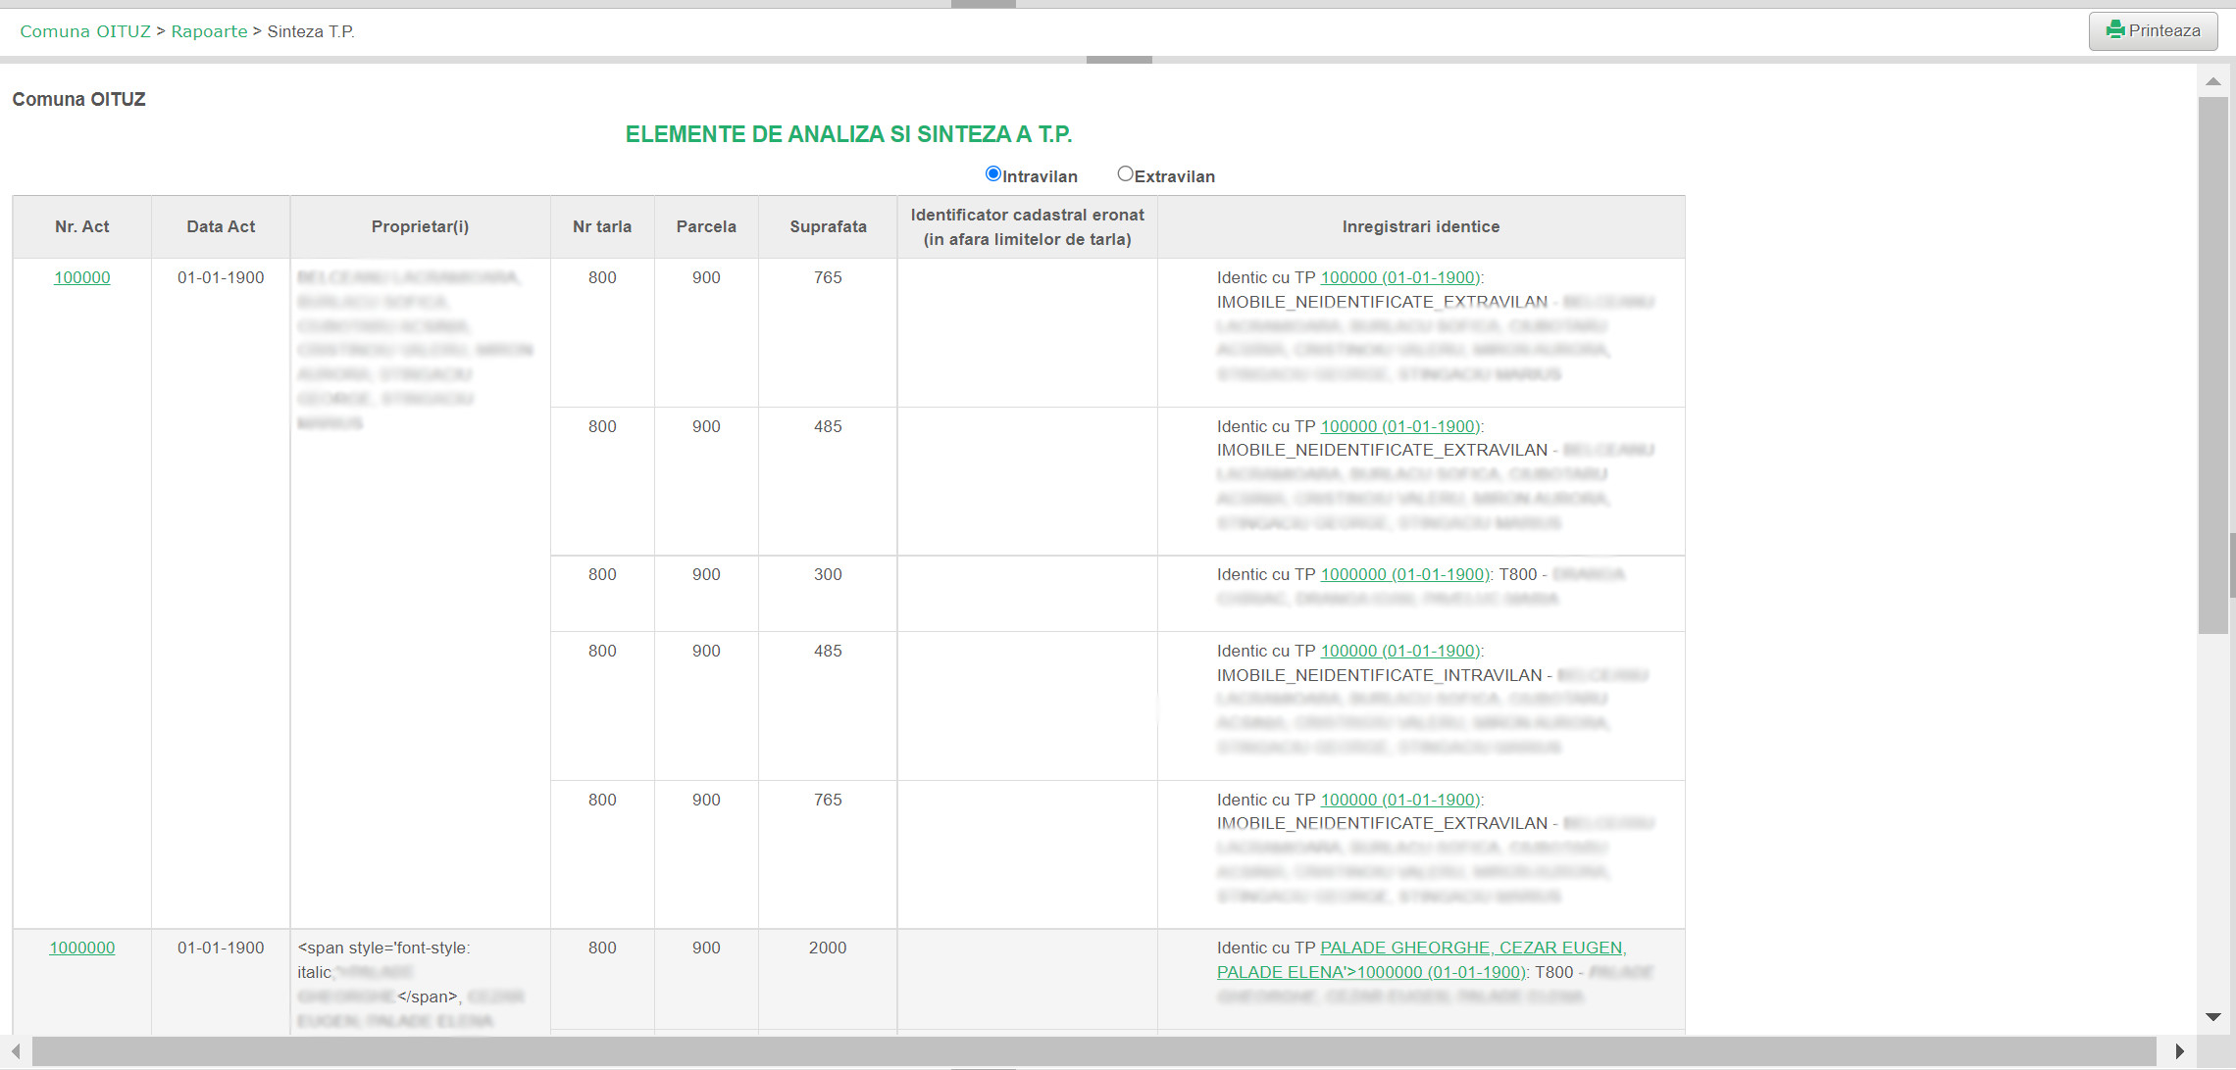Open Comuna OITUZ breadcrumb link

coord(85,31)
